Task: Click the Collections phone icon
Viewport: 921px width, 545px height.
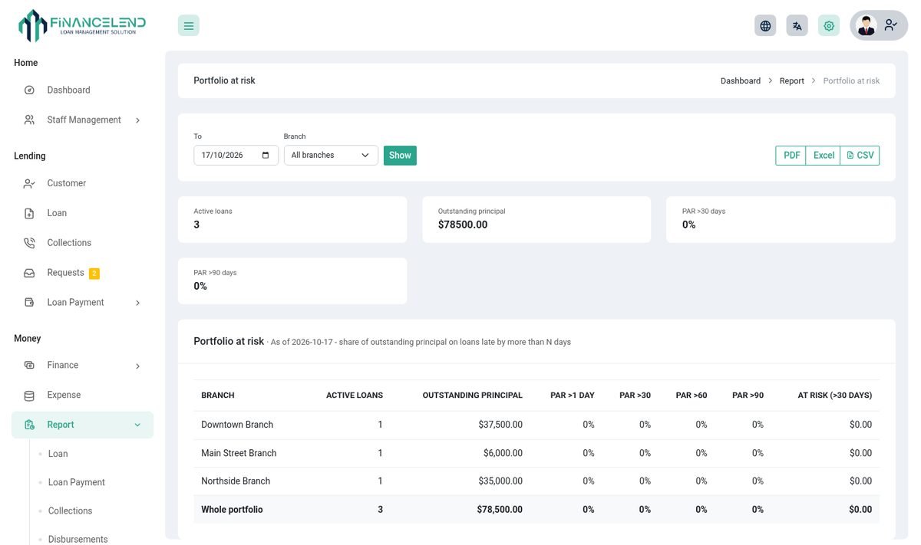Action: [29, 243]
